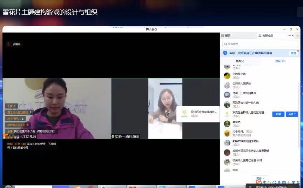Switch to 管理成员 tab
Image resolution: width=303 pixels, height=188 pixels.
coord(267,36)
